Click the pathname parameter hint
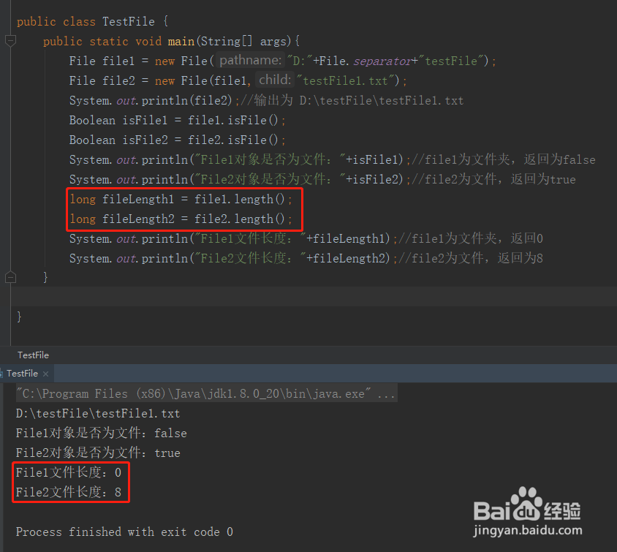 (250, 60)
